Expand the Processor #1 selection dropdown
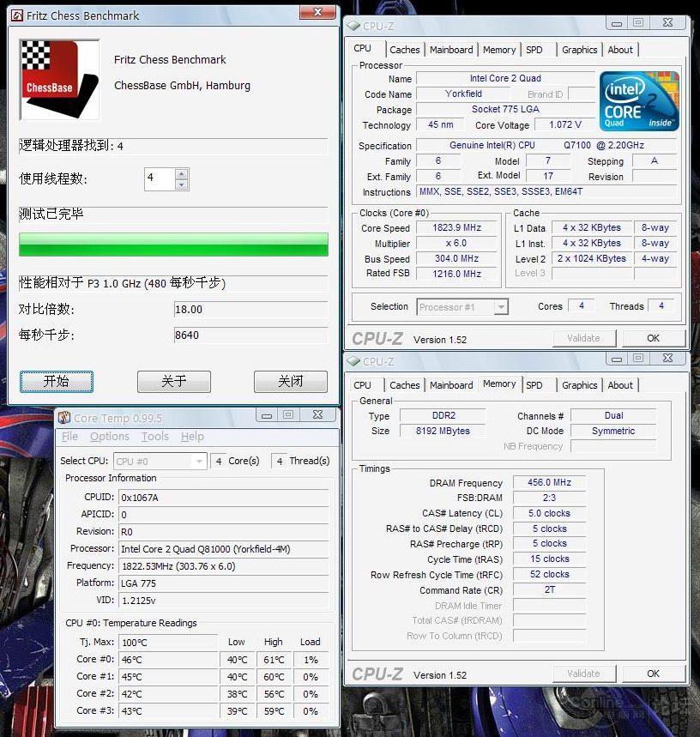 (501, 307)
